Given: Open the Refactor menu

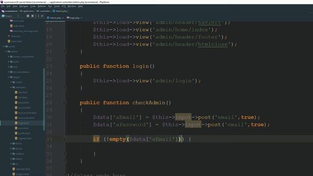Looking at the screenshot, I should click(42, 6).
